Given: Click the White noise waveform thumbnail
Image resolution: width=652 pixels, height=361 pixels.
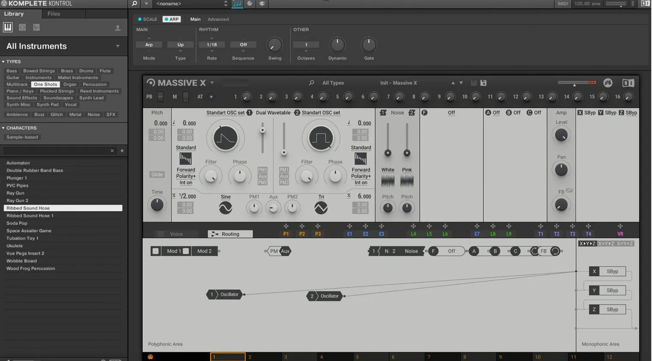Looking at the screenshot, I should (388, 181).
